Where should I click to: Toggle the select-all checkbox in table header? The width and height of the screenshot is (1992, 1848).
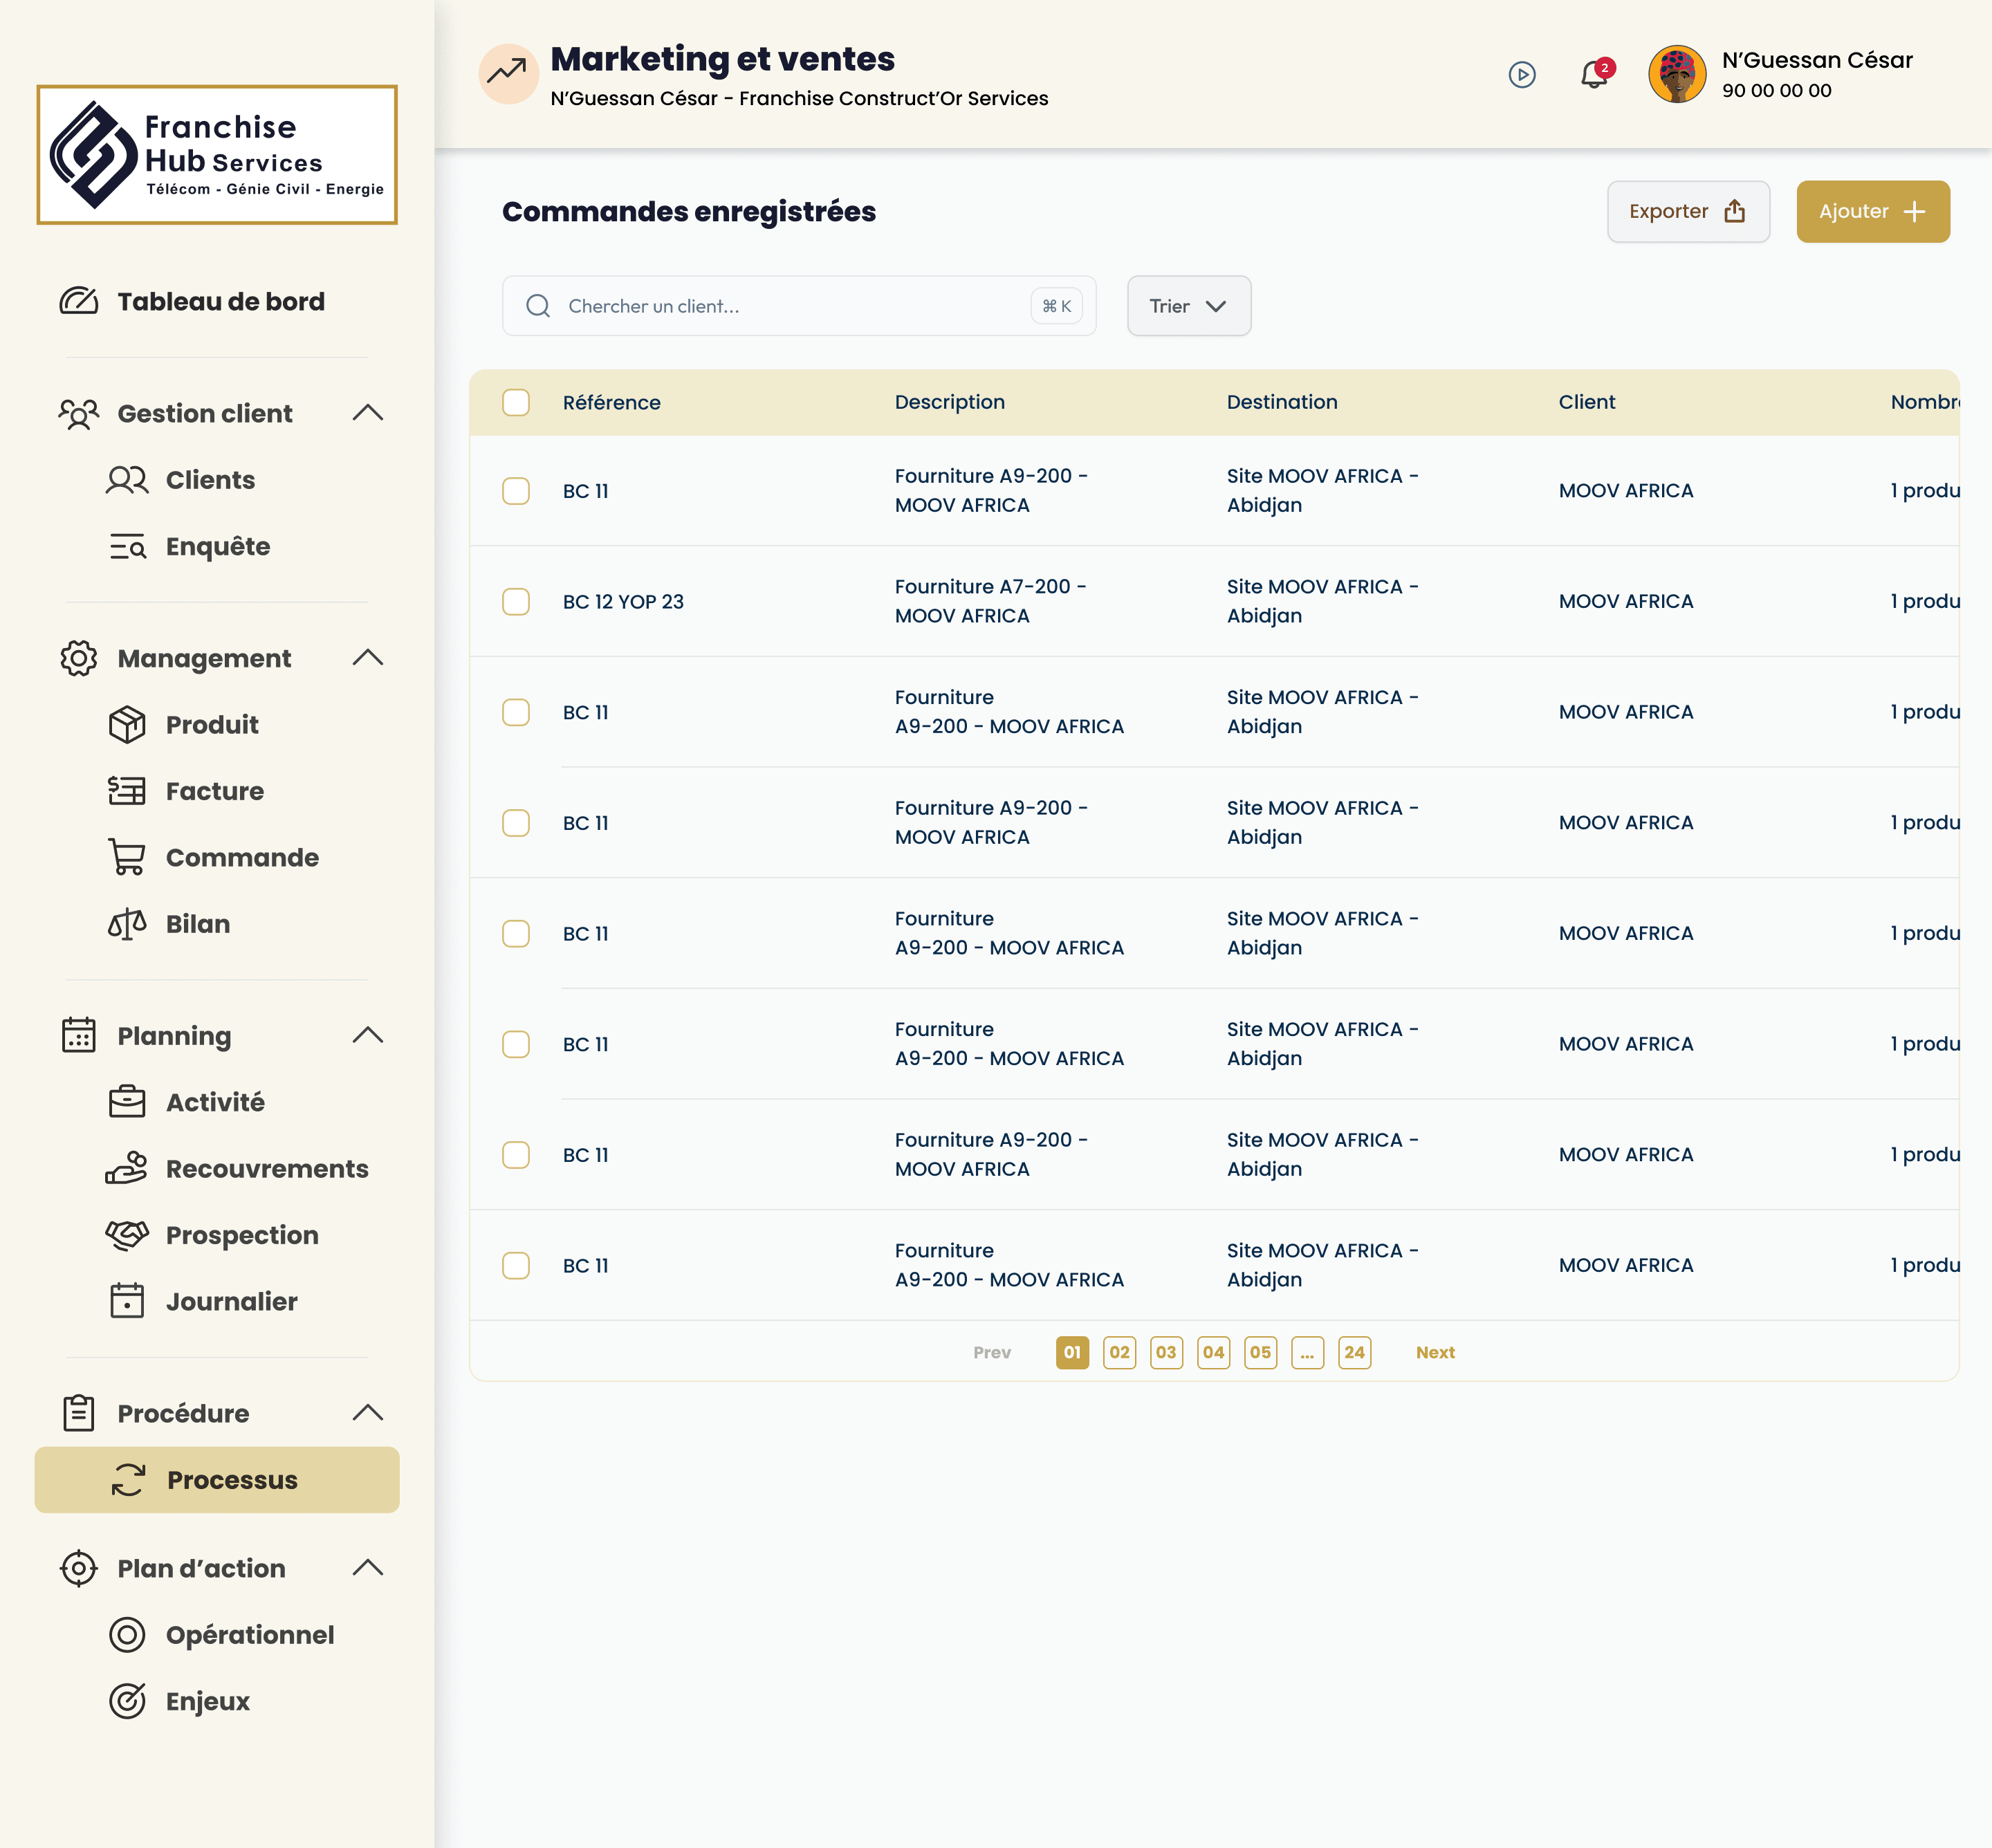pyautogui.click(x=516, y=402)
